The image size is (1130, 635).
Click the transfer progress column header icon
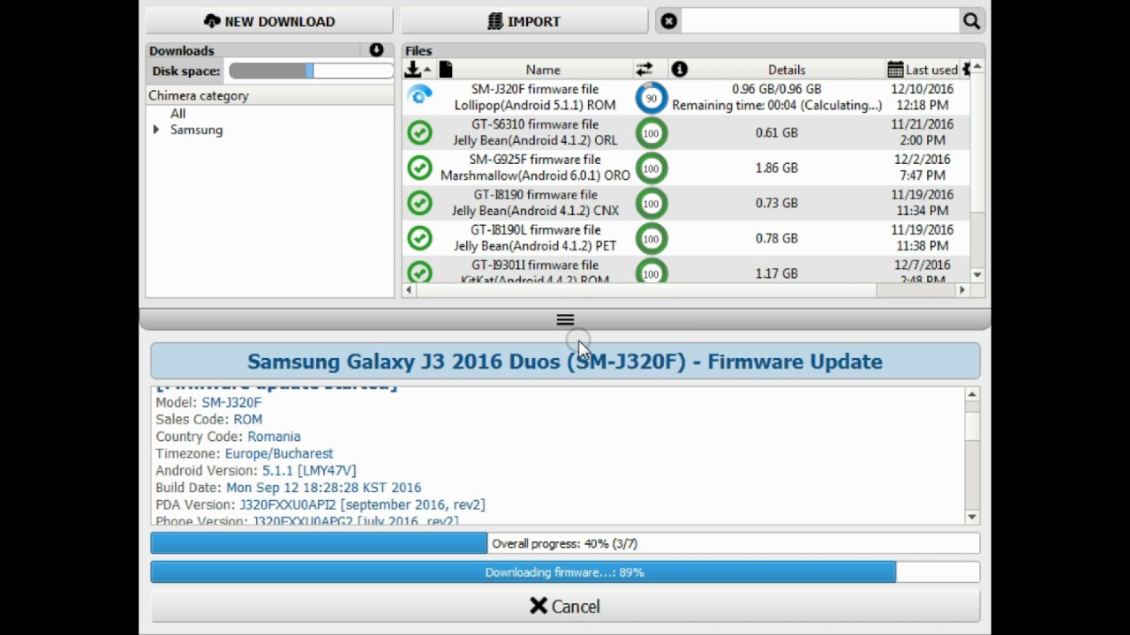(x=644, y=69)
